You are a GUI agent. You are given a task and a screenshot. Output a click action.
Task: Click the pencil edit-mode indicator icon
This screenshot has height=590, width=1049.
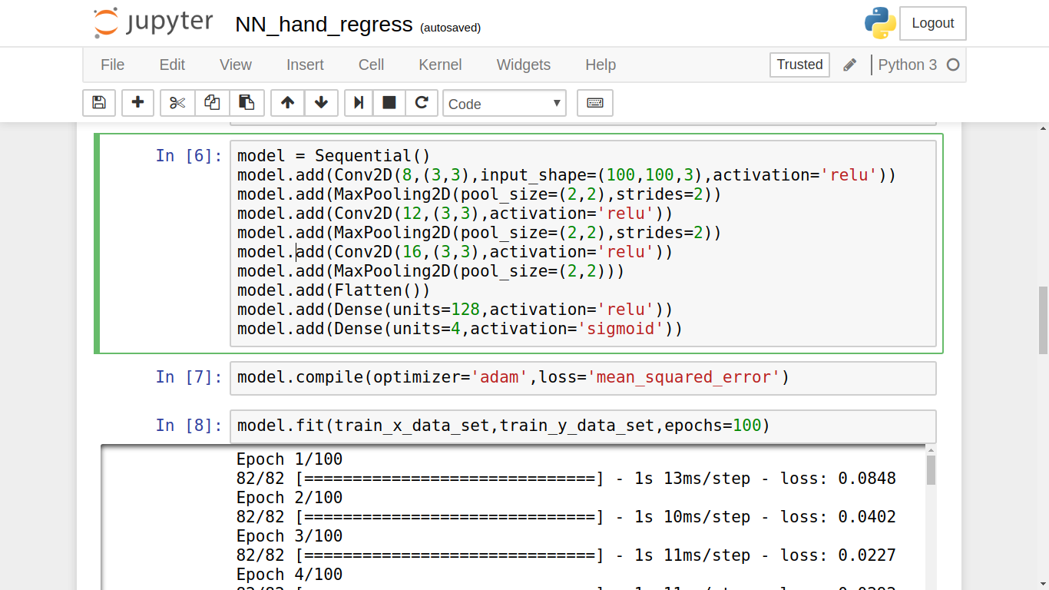pos(850,65)
